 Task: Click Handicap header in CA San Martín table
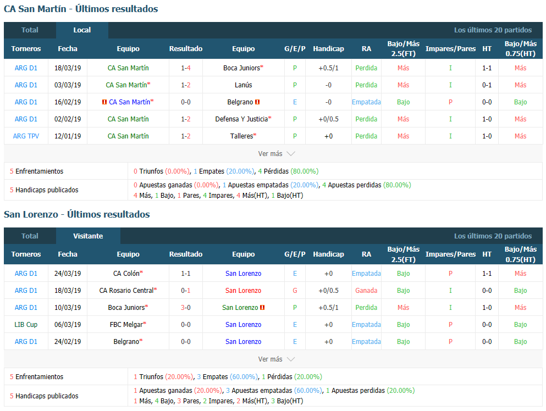pyautogui.click(x=328, y=49)
